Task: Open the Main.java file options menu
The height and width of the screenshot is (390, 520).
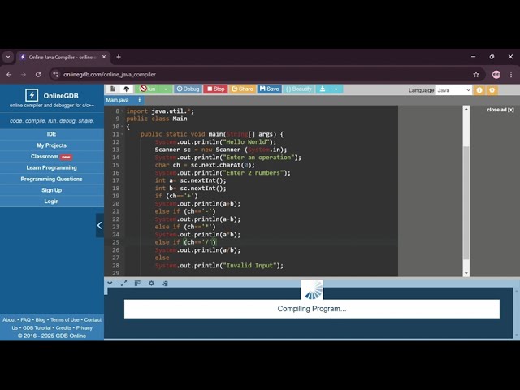Action: click(x=139, y=100)
